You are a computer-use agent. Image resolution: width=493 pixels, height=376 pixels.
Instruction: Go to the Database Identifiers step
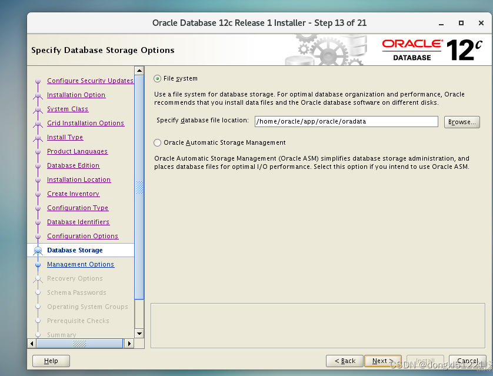78,222
